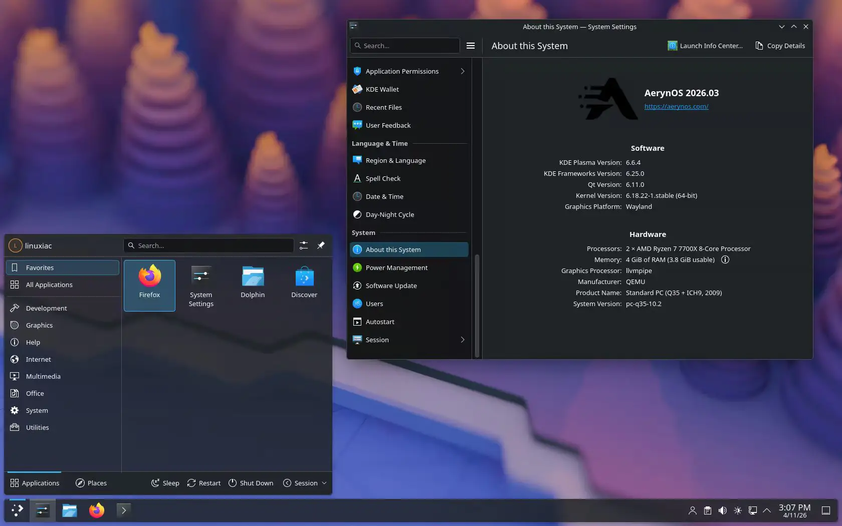Toggle the pin to keep launcher open
The height and width of the screenshot is (526, 842).
point(321,245)
